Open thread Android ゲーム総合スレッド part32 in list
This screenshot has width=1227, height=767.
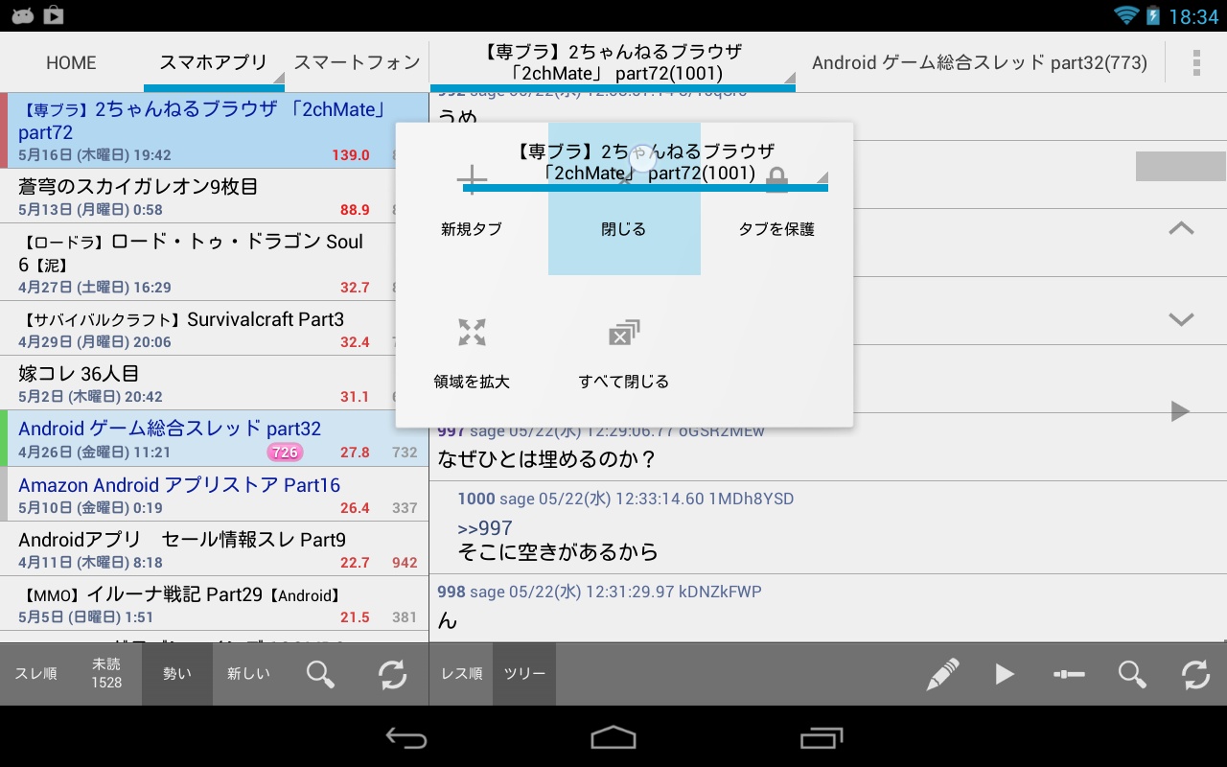point(214,438)
